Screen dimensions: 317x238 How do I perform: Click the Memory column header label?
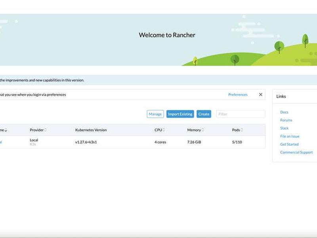194,130
